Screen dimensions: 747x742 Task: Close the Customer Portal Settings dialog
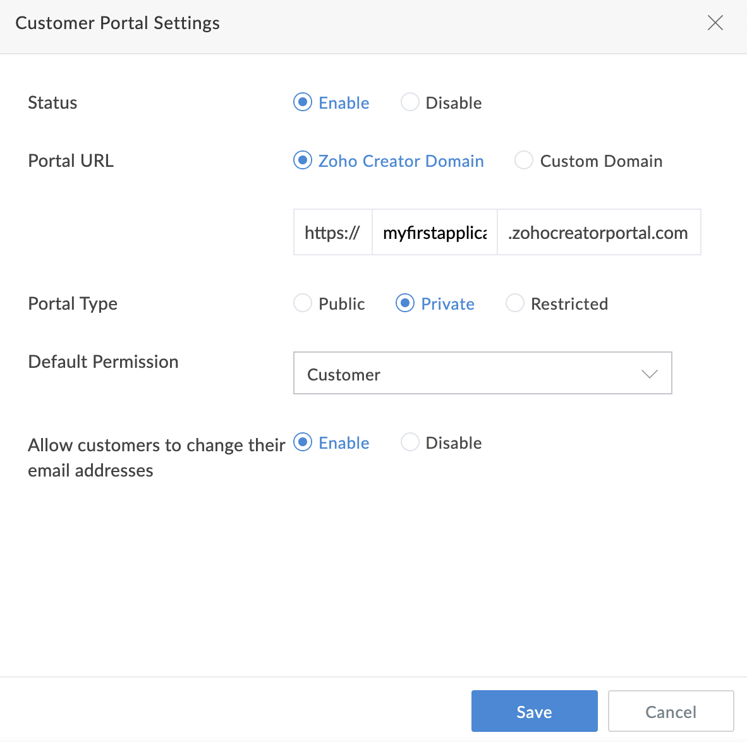pyautogui.click(x=715, y=22)
